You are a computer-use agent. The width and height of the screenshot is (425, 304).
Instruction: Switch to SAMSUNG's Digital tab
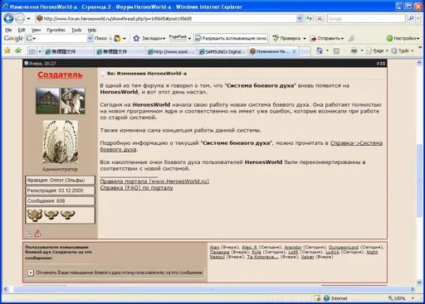pos(222,51)
